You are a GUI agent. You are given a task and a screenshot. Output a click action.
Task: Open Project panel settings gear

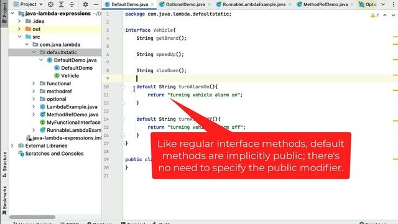(x=85, y=4)
